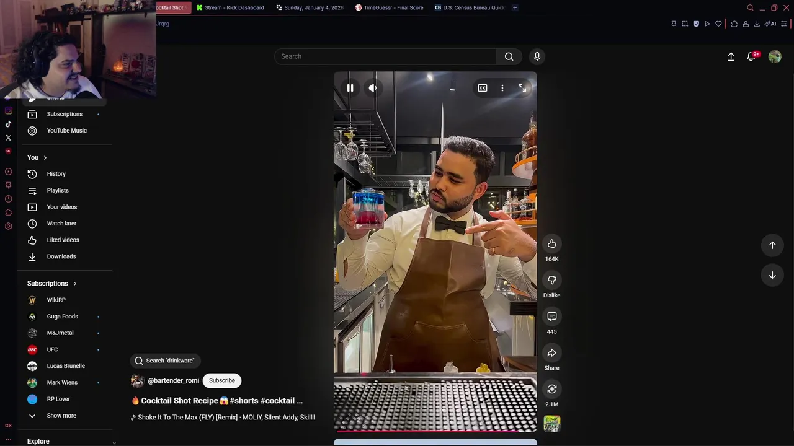
Task: Pause the Shorts video
Action: (x=350, y=88)
